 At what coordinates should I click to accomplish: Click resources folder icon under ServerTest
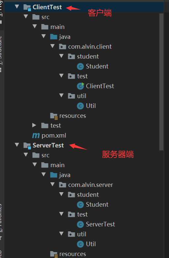point(54,254)
